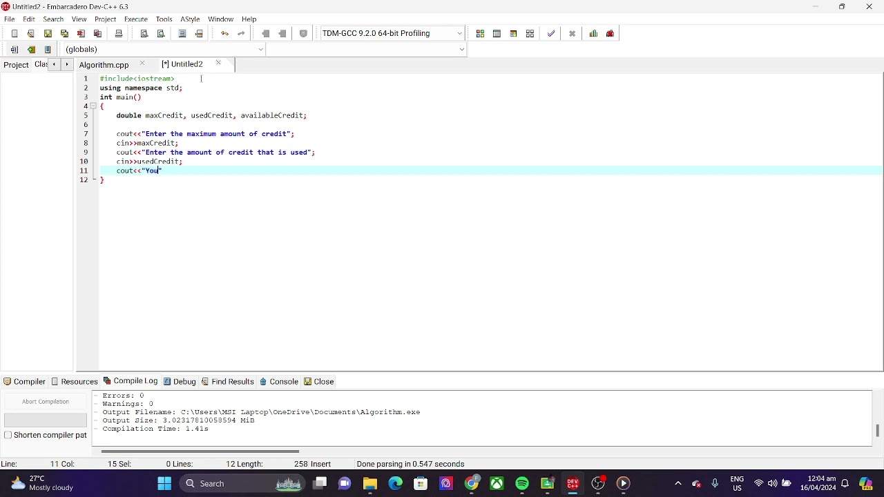This screenshot has height=497, width=884.
Task: Click the weather widget showing 27°C
Action: coord(41,483)
